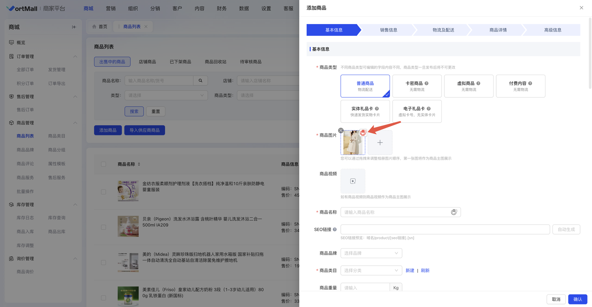Collapse the 订单管理 sidebar section
The image size is (592, 307).
pyautogui.click(x=75, y=57)
